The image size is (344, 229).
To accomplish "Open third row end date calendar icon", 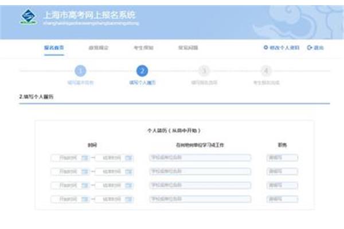I will coord(129,185).
